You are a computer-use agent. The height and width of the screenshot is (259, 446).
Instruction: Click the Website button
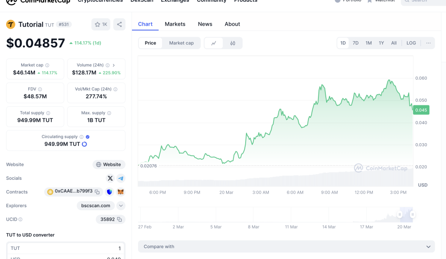pos(109,165)
